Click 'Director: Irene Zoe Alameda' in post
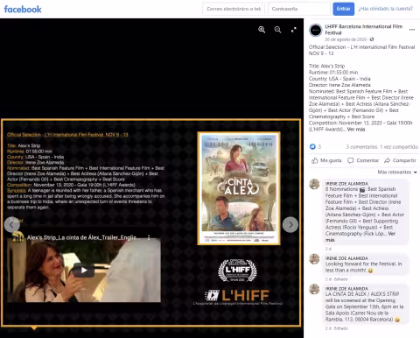420x338 pixels. click(x=339, y=85)
